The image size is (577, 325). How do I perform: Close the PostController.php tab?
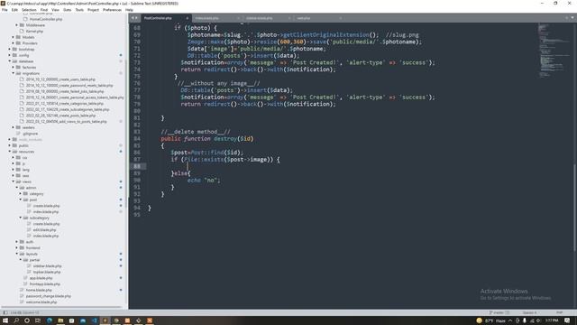pyautogui.click(x=187, y=18)
